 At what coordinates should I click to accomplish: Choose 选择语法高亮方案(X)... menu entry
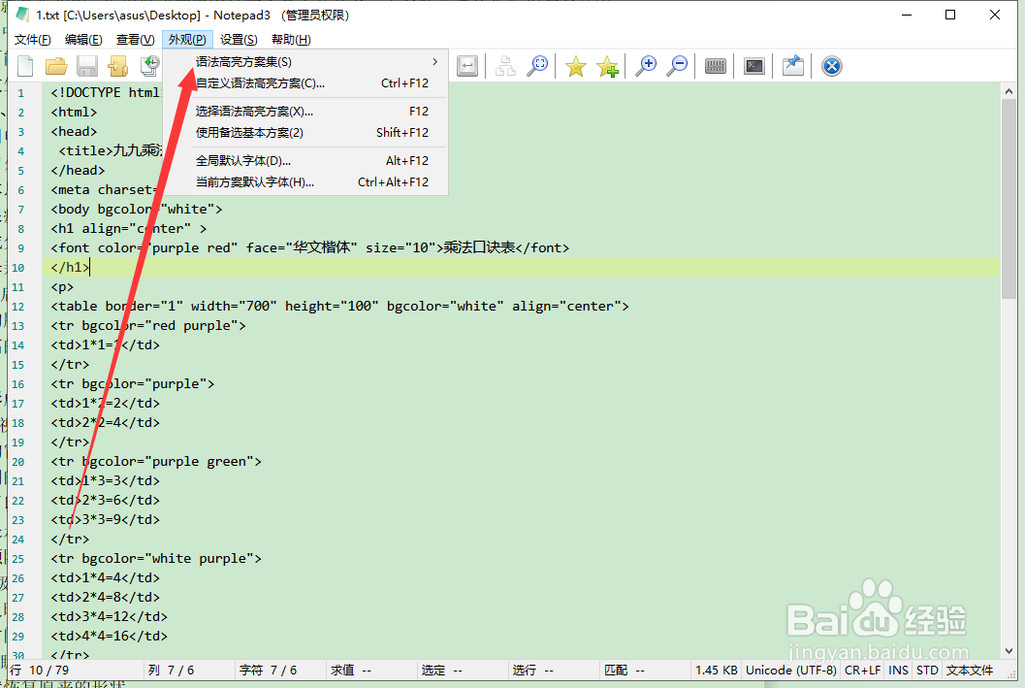coord(305,112)
